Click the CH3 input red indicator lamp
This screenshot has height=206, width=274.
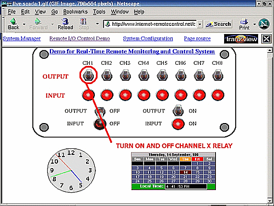pyautogui.click(x=125, y=95)
